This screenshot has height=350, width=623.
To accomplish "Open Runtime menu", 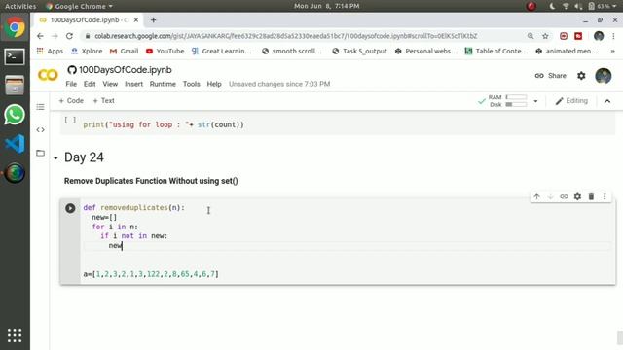I will coord(163,84).
